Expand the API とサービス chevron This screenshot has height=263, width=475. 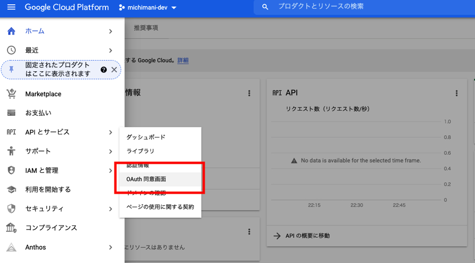111,132
